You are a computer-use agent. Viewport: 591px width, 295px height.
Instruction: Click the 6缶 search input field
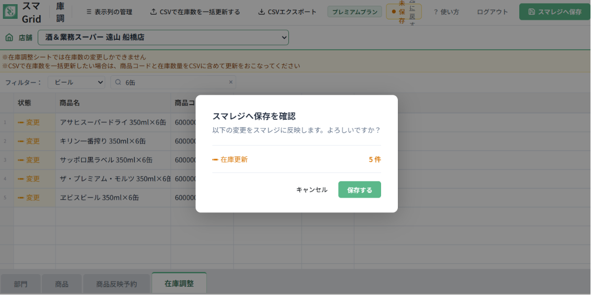pos(173,82)
